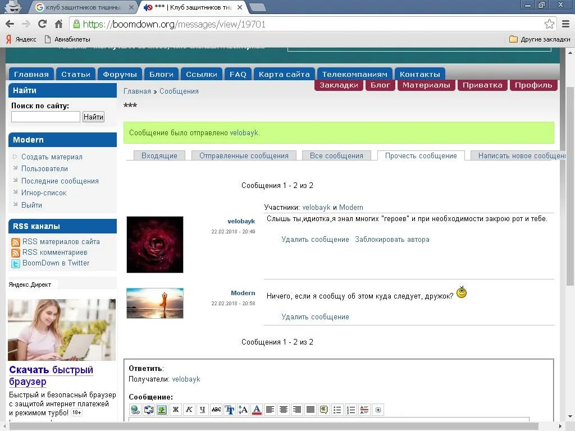The image size is (575, 431).
Task: Open velobayk's rose avatar thumbnail
Action: 155,245
